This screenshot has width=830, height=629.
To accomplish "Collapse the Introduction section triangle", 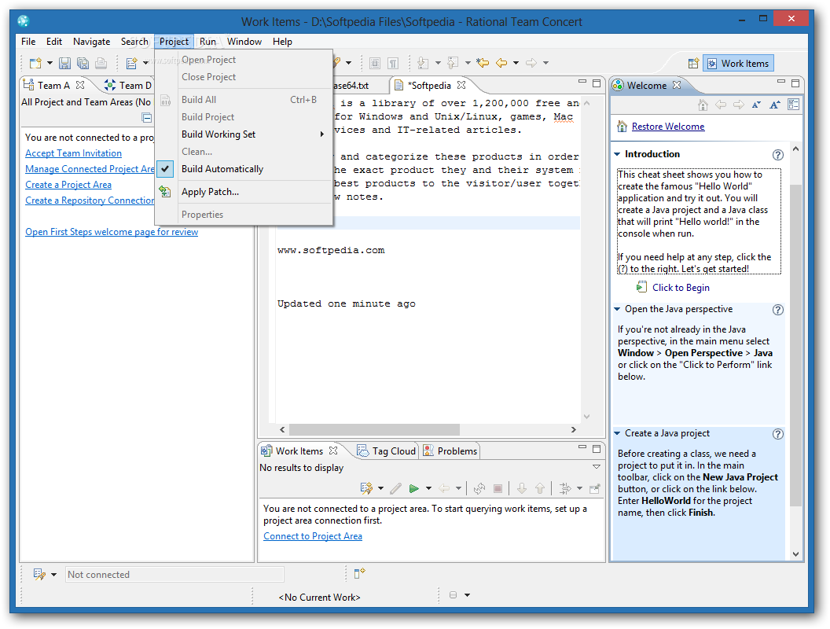I will (617, 154).
